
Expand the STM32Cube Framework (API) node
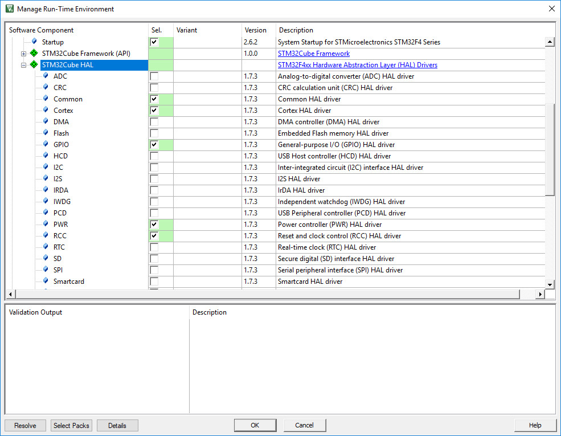click(x=23, y=54)
